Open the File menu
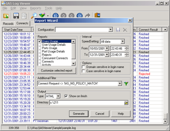170x131 pixels. [x=5, y=8]
